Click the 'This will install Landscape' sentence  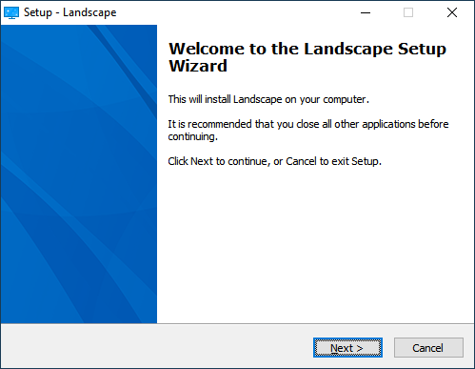tap(268, 99)
